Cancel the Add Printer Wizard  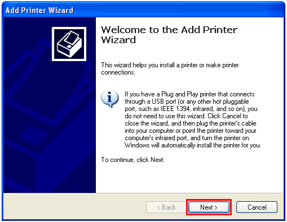pos(257,207)
